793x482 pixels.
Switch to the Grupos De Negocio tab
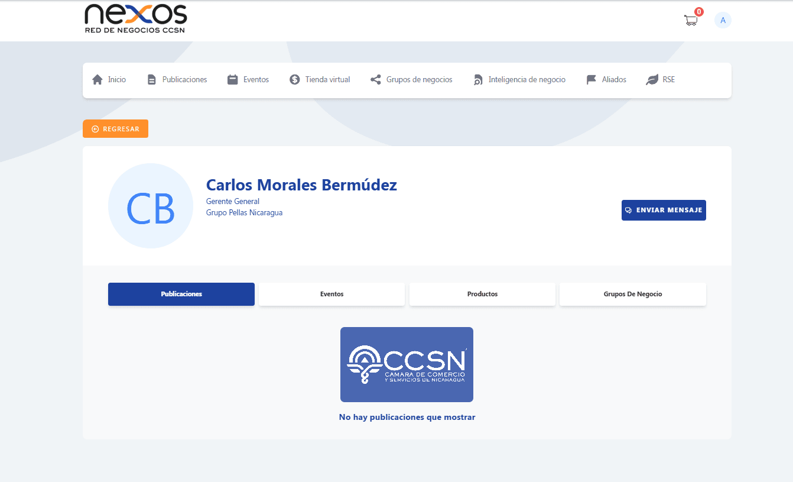[x=633, y=294]
